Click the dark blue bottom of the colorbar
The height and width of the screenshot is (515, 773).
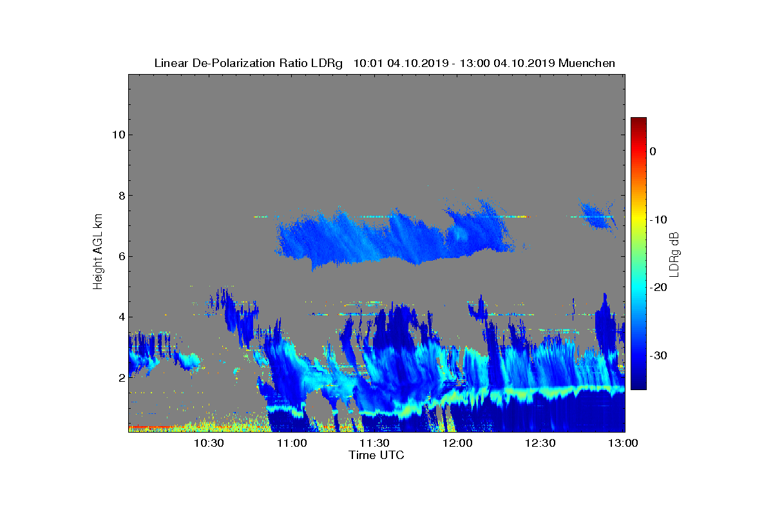pos(638,384)
